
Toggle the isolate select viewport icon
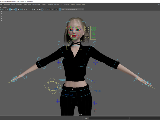tap(34, 9)
